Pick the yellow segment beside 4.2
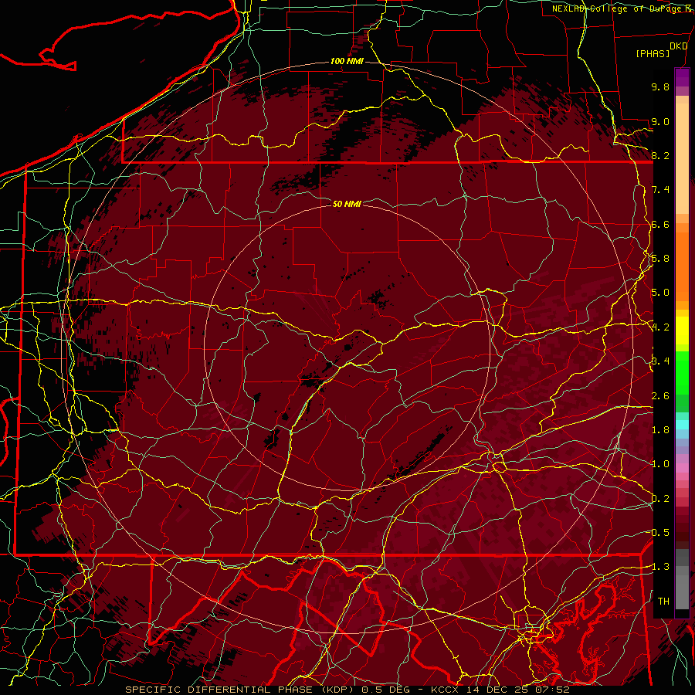The height and width of the screenshot is (695, 695). (x=682, y=331)
